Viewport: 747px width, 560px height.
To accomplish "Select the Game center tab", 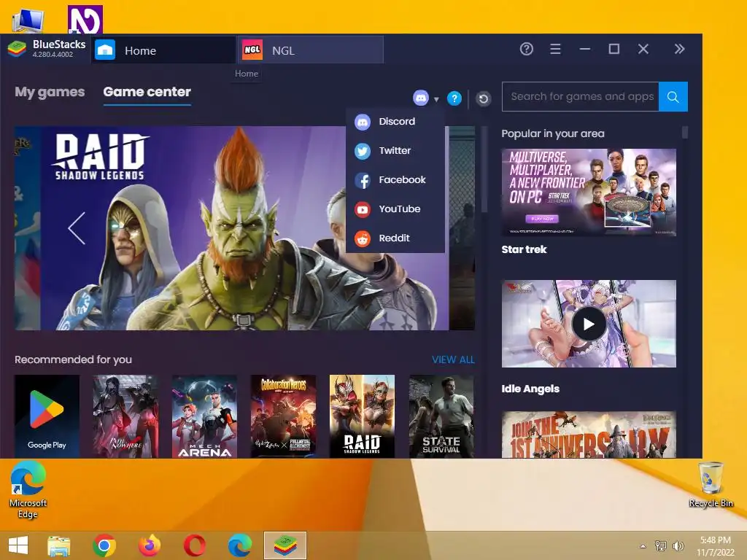I will pos(147,92).
